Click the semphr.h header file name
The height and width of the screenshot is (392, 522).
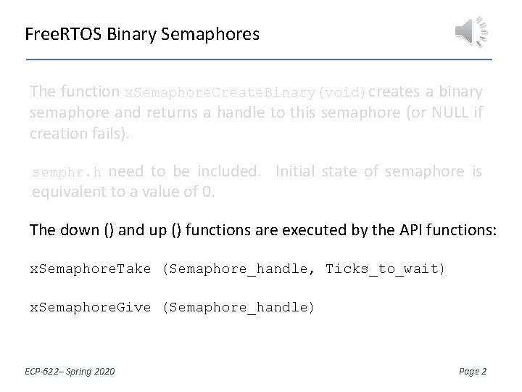pos(67,173)
